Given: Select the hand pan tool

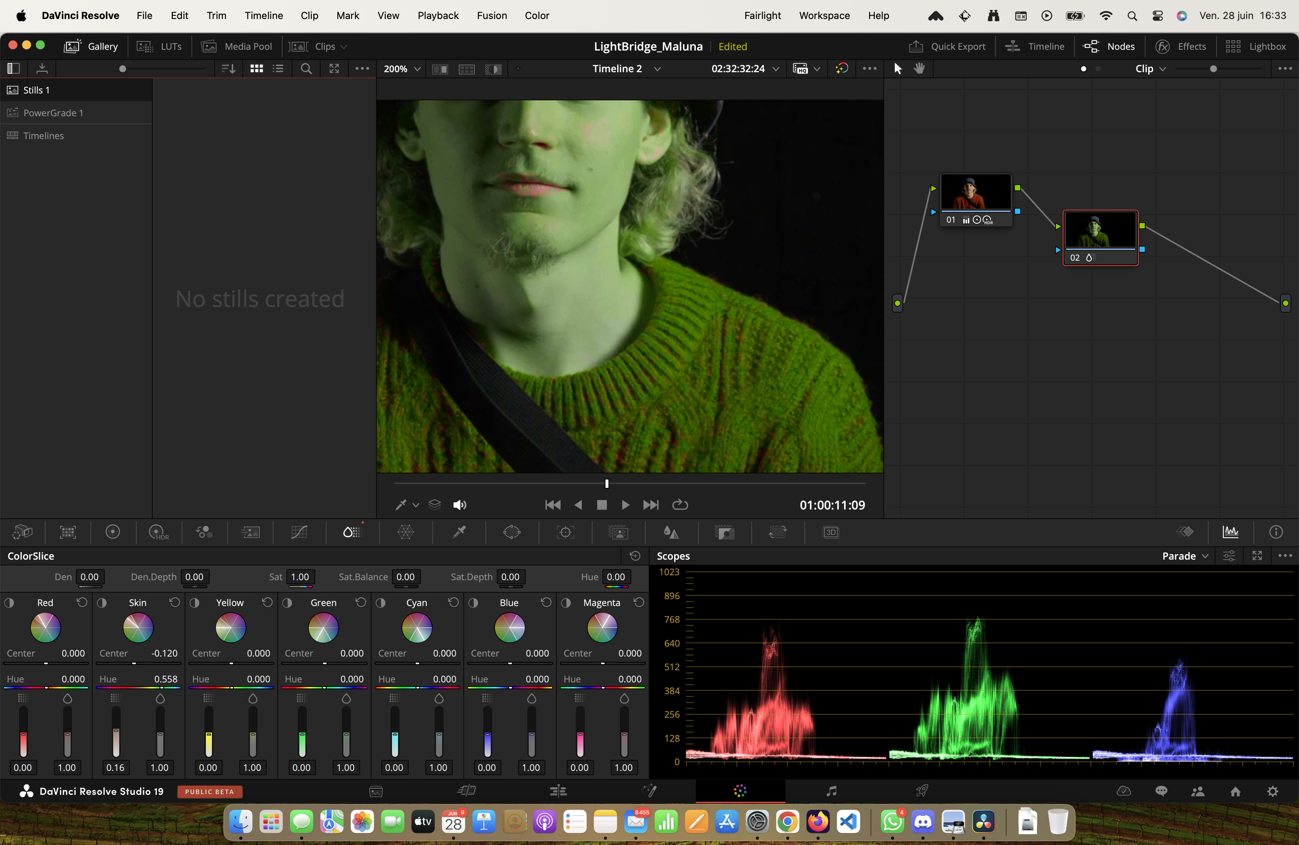Looking at the screenshot, I should point(920,68).
